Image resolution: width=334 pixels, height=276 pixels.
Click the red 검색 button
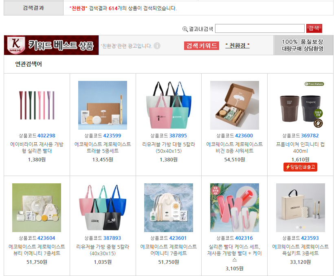314,28
